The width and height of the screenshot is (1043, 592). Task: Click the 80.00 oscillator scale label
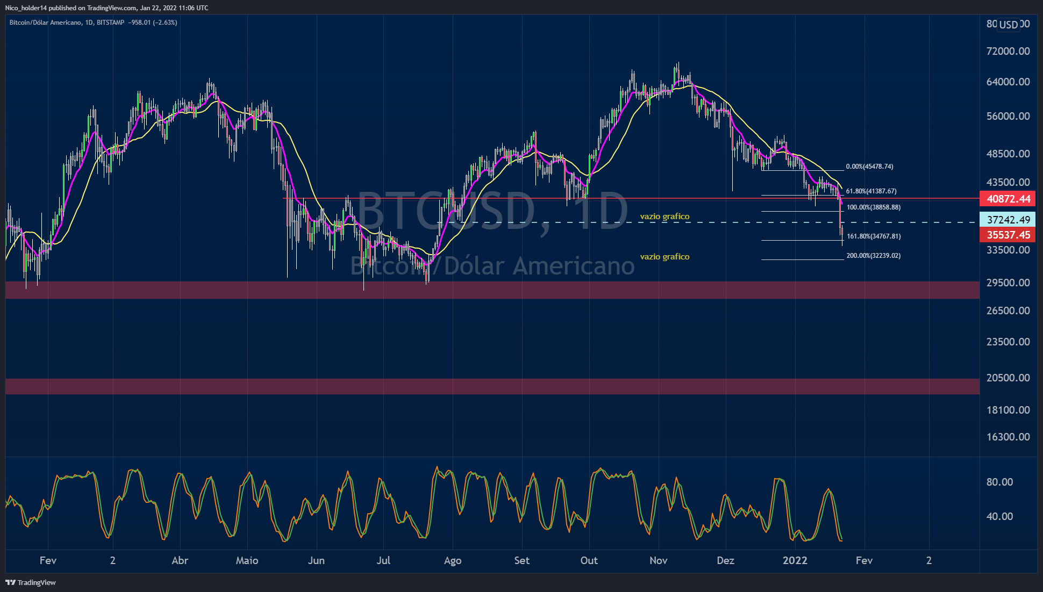[x=999, y=482]
